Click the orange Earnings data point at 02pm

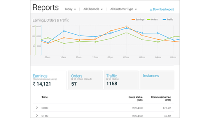pyautogui.click(x=126, y=27)
